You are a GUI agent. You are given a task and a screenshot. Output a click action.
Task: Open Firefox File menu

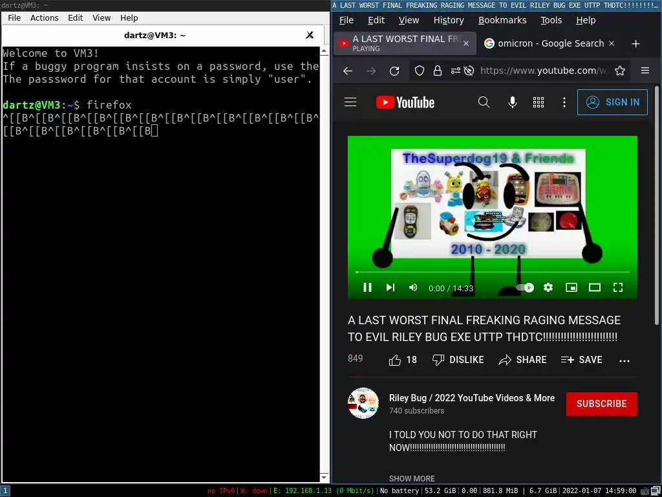347,20
